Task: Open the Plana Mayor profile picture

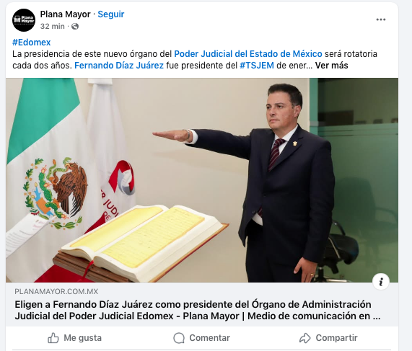Action: pos(24,20)
